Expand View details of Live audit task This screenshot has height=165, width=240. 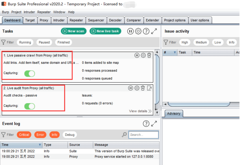tap(140, 111)
